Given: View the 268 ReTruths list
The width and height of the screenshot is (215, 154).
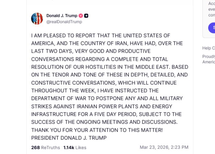Looking at the screenshot, I should coord(45,147).
